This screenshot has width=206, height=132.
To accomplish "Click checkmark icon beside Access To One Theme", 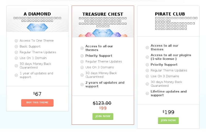I will 16,41.
